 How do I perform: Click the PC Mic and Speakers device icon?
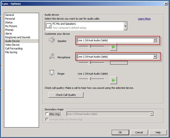click(x=49, y=26)
